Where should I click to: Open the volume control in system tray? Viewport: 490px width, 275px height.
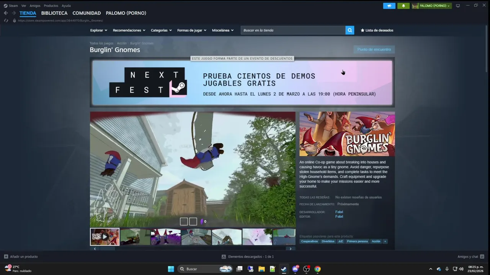461,269
